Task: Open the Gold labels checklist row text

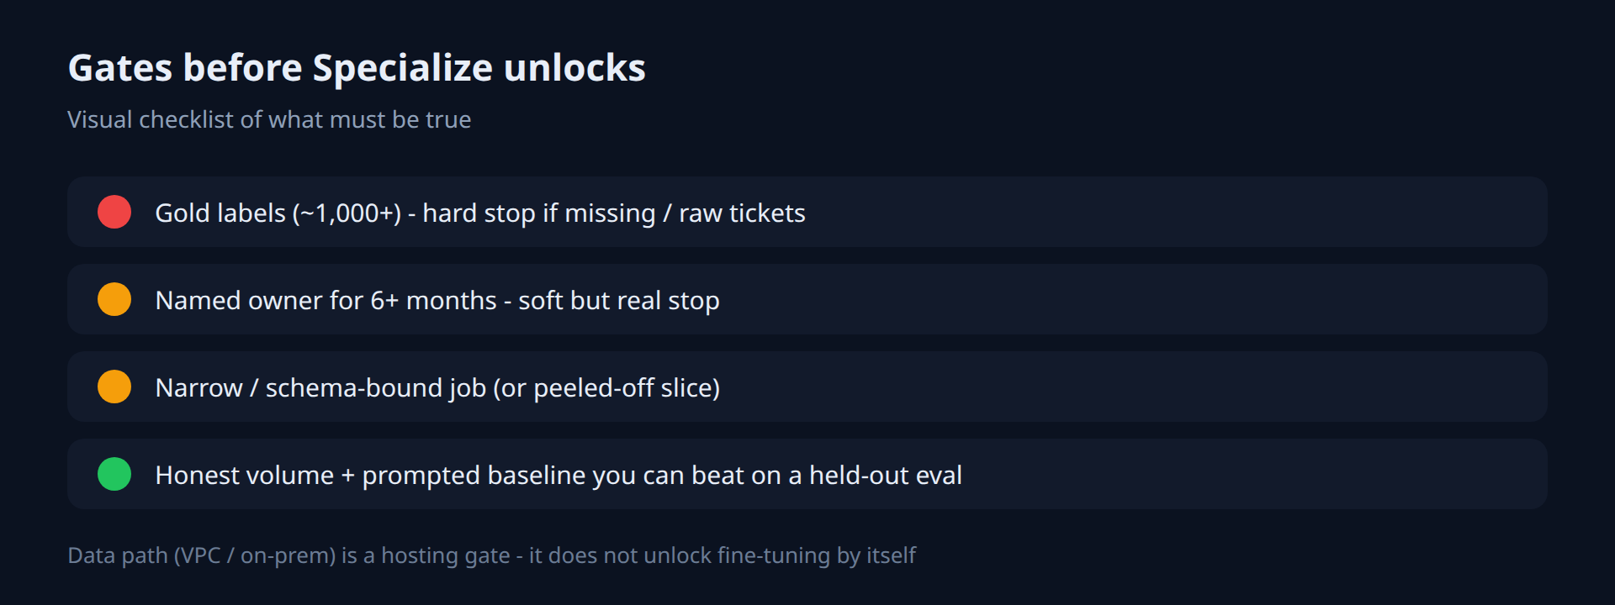Action: (x=480, y=213)
